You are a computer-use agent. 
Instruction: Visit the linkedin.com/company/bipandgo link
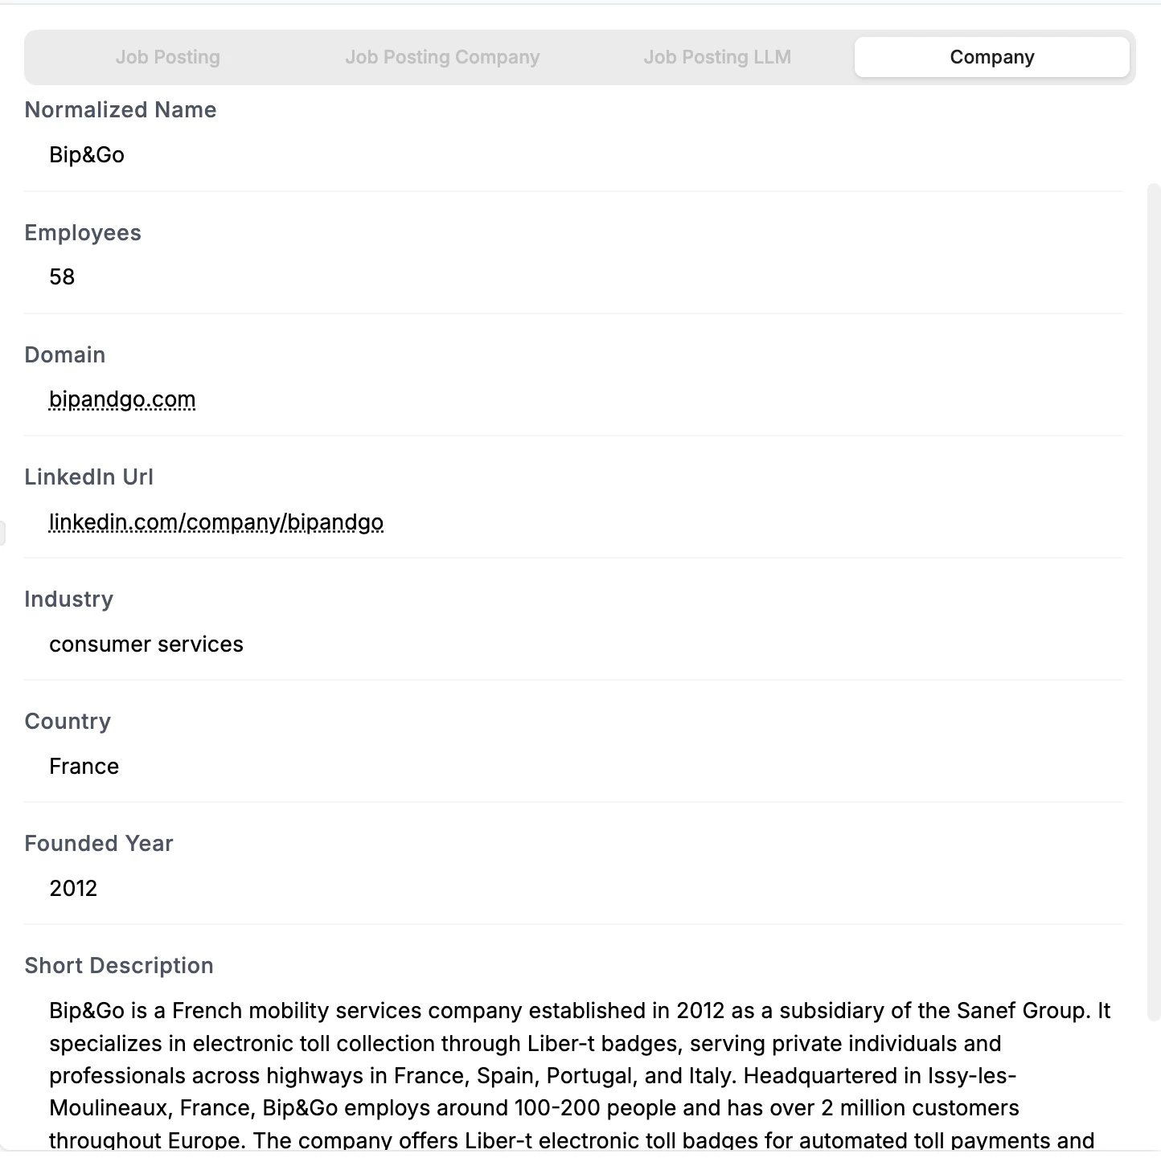pos(215,522)
